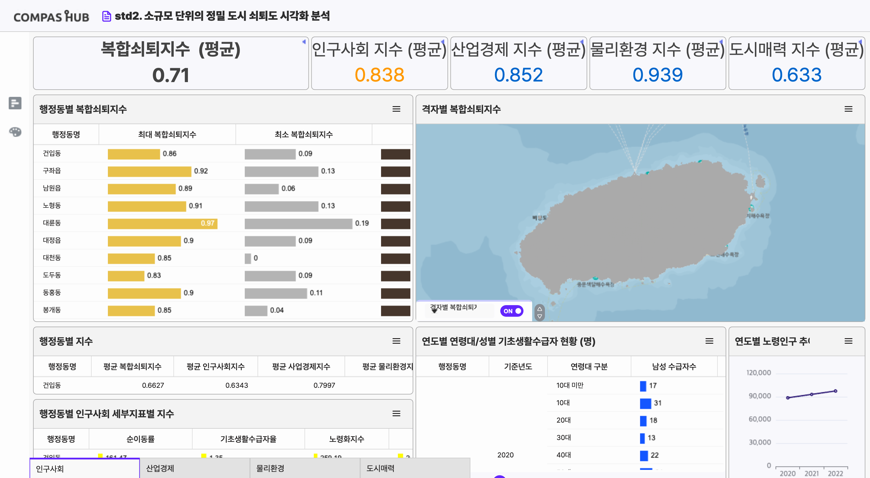This screenshot has width=870, height=478.
Task: Sort by 최소 복합쇠퇴지수 column header
Action: tap(304, 135)
